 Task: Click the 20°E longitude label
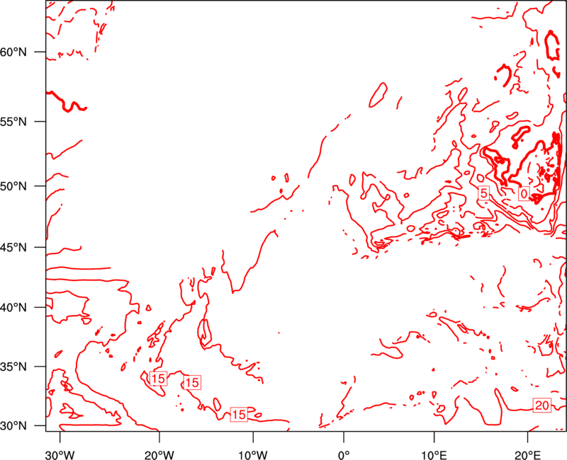click(x=527, y=455)
